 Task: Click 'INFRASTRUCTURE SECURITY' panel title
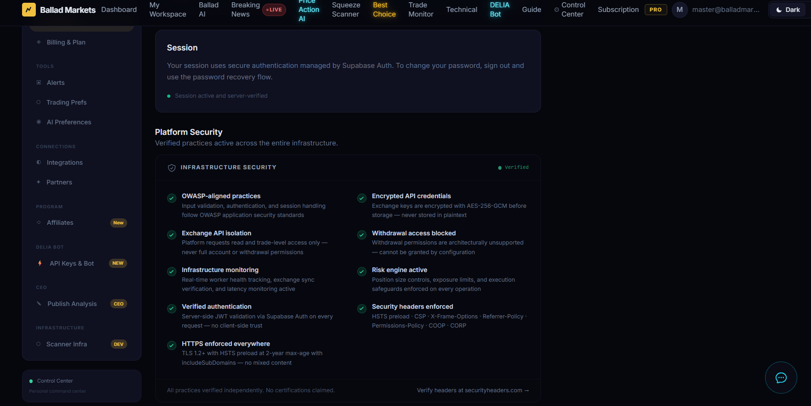228,167
